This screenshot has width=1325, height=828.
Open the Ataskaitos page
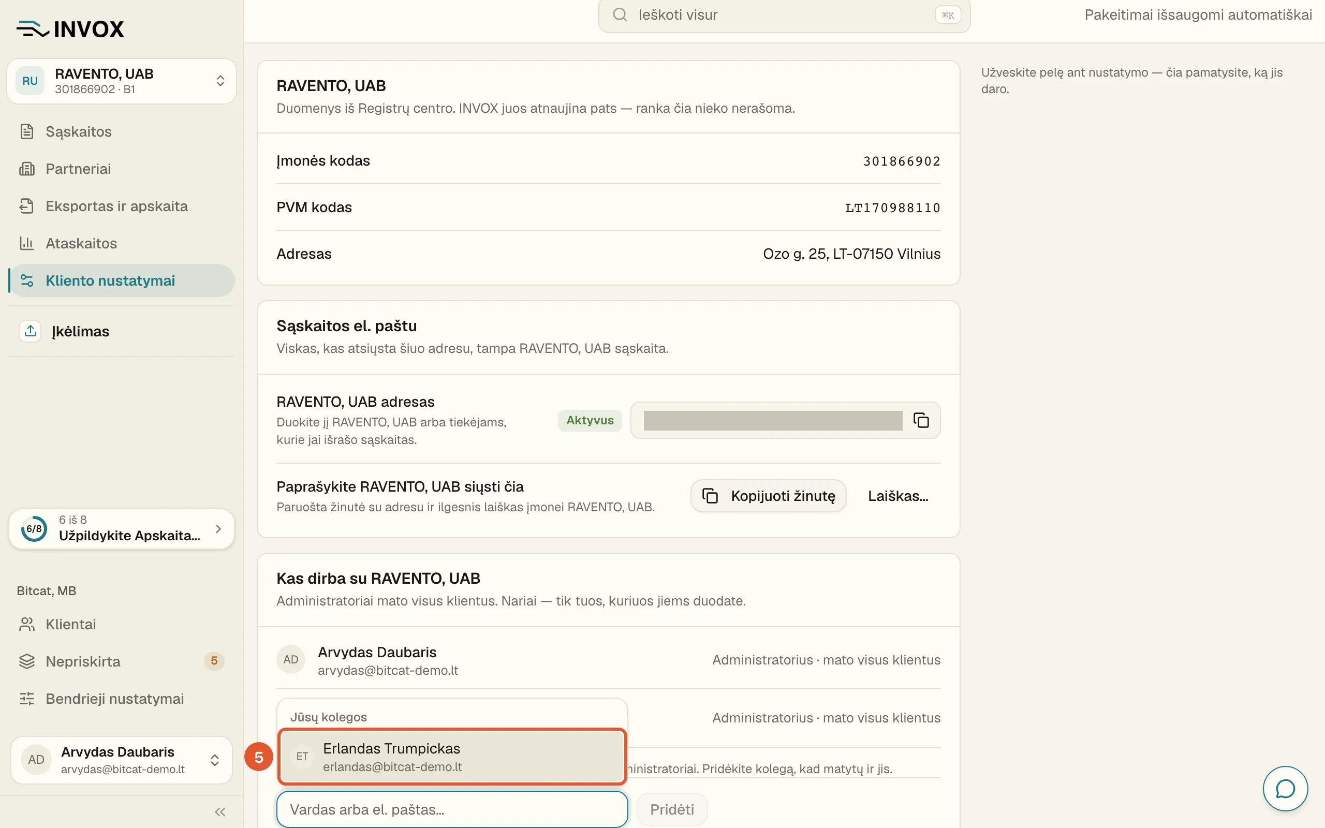pos(122,243)
